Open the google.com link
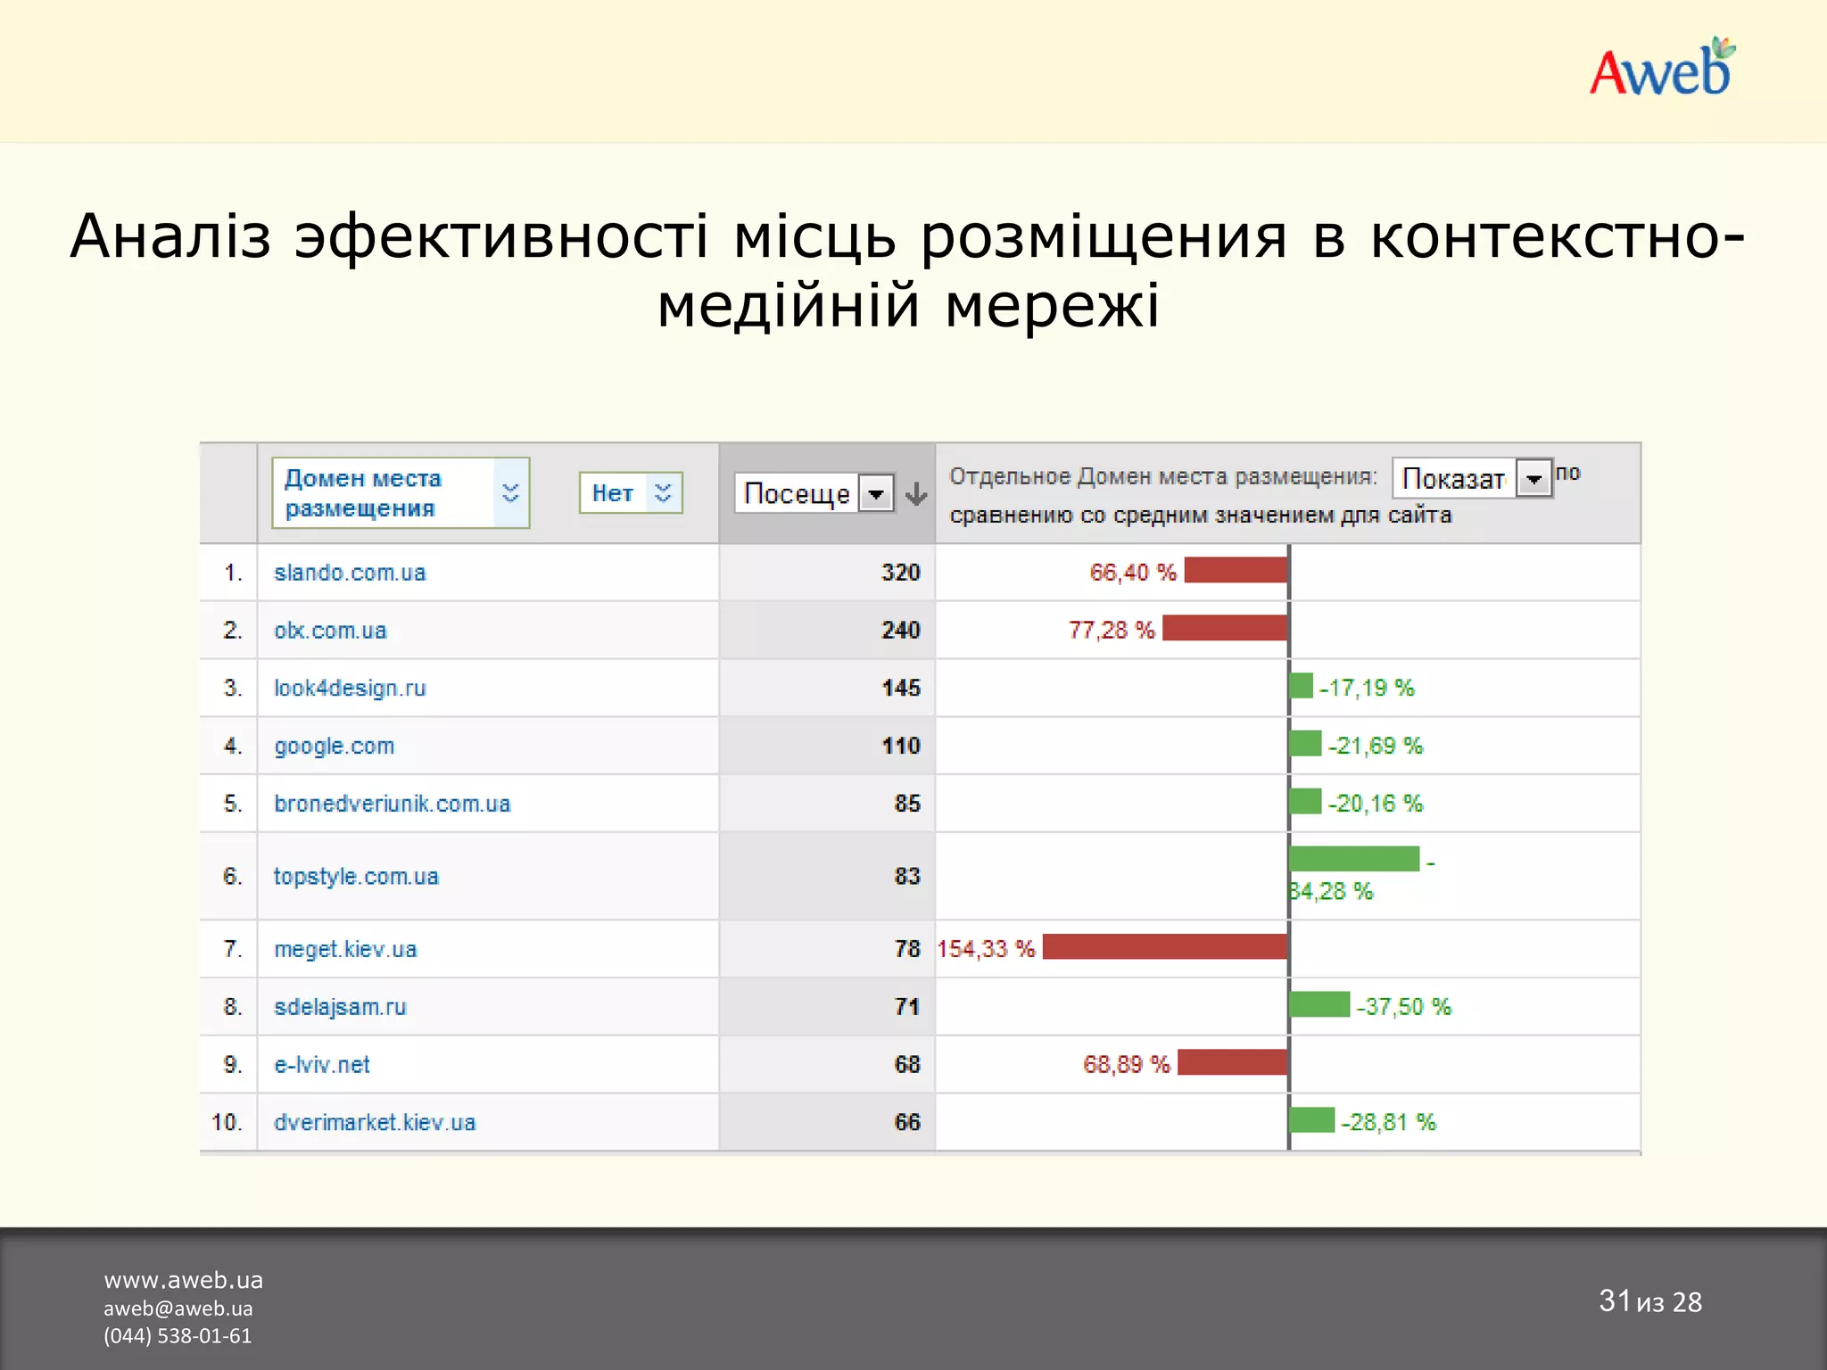The width and height of the screenshot is (1827, 1370). 334,747
